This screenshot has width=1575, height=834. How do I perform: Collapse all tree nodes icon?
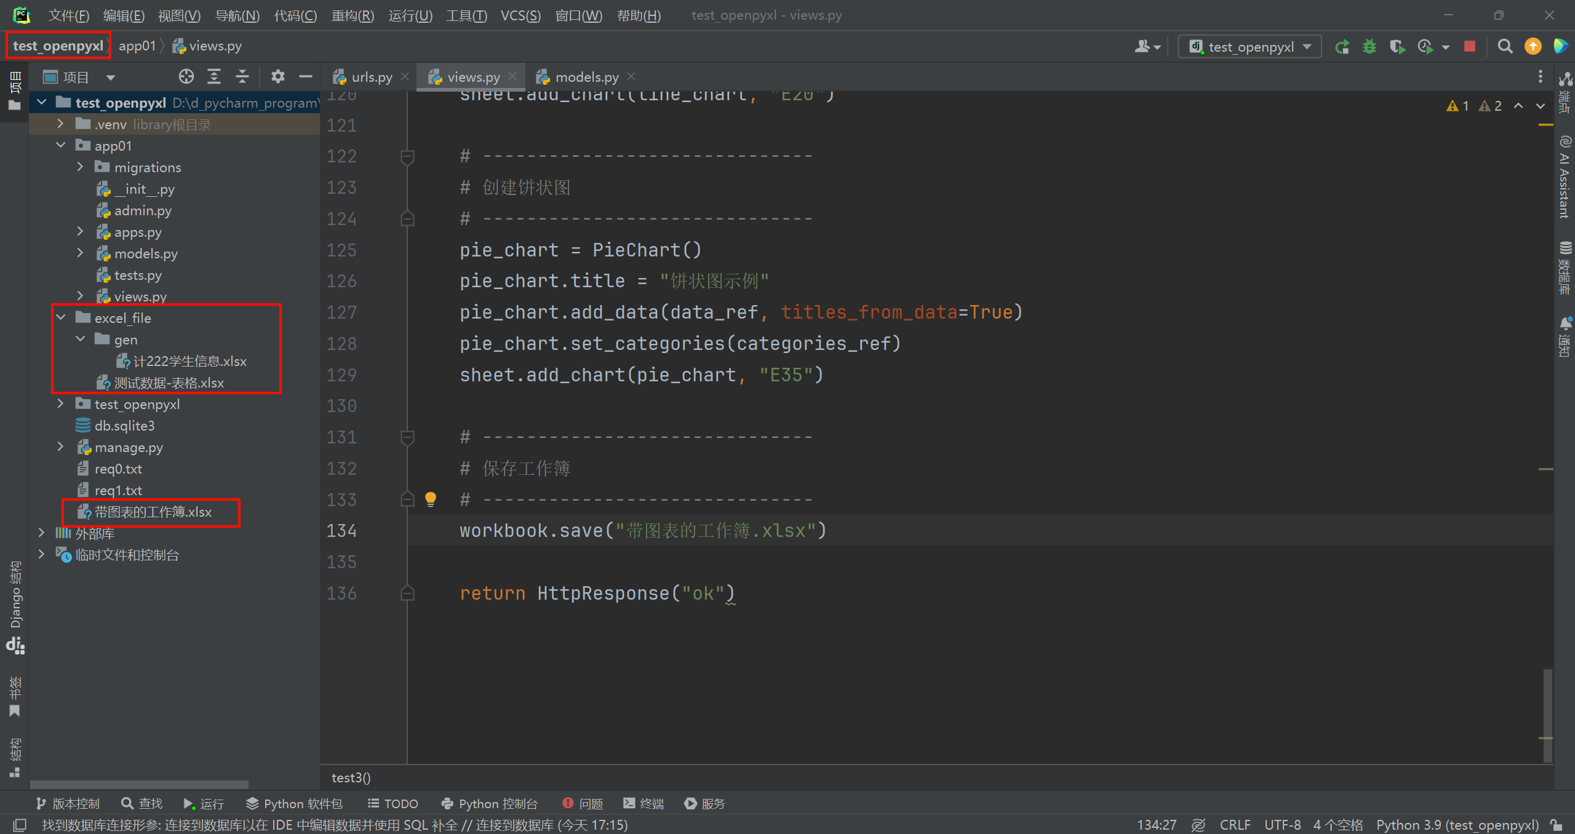coord(242,77)
